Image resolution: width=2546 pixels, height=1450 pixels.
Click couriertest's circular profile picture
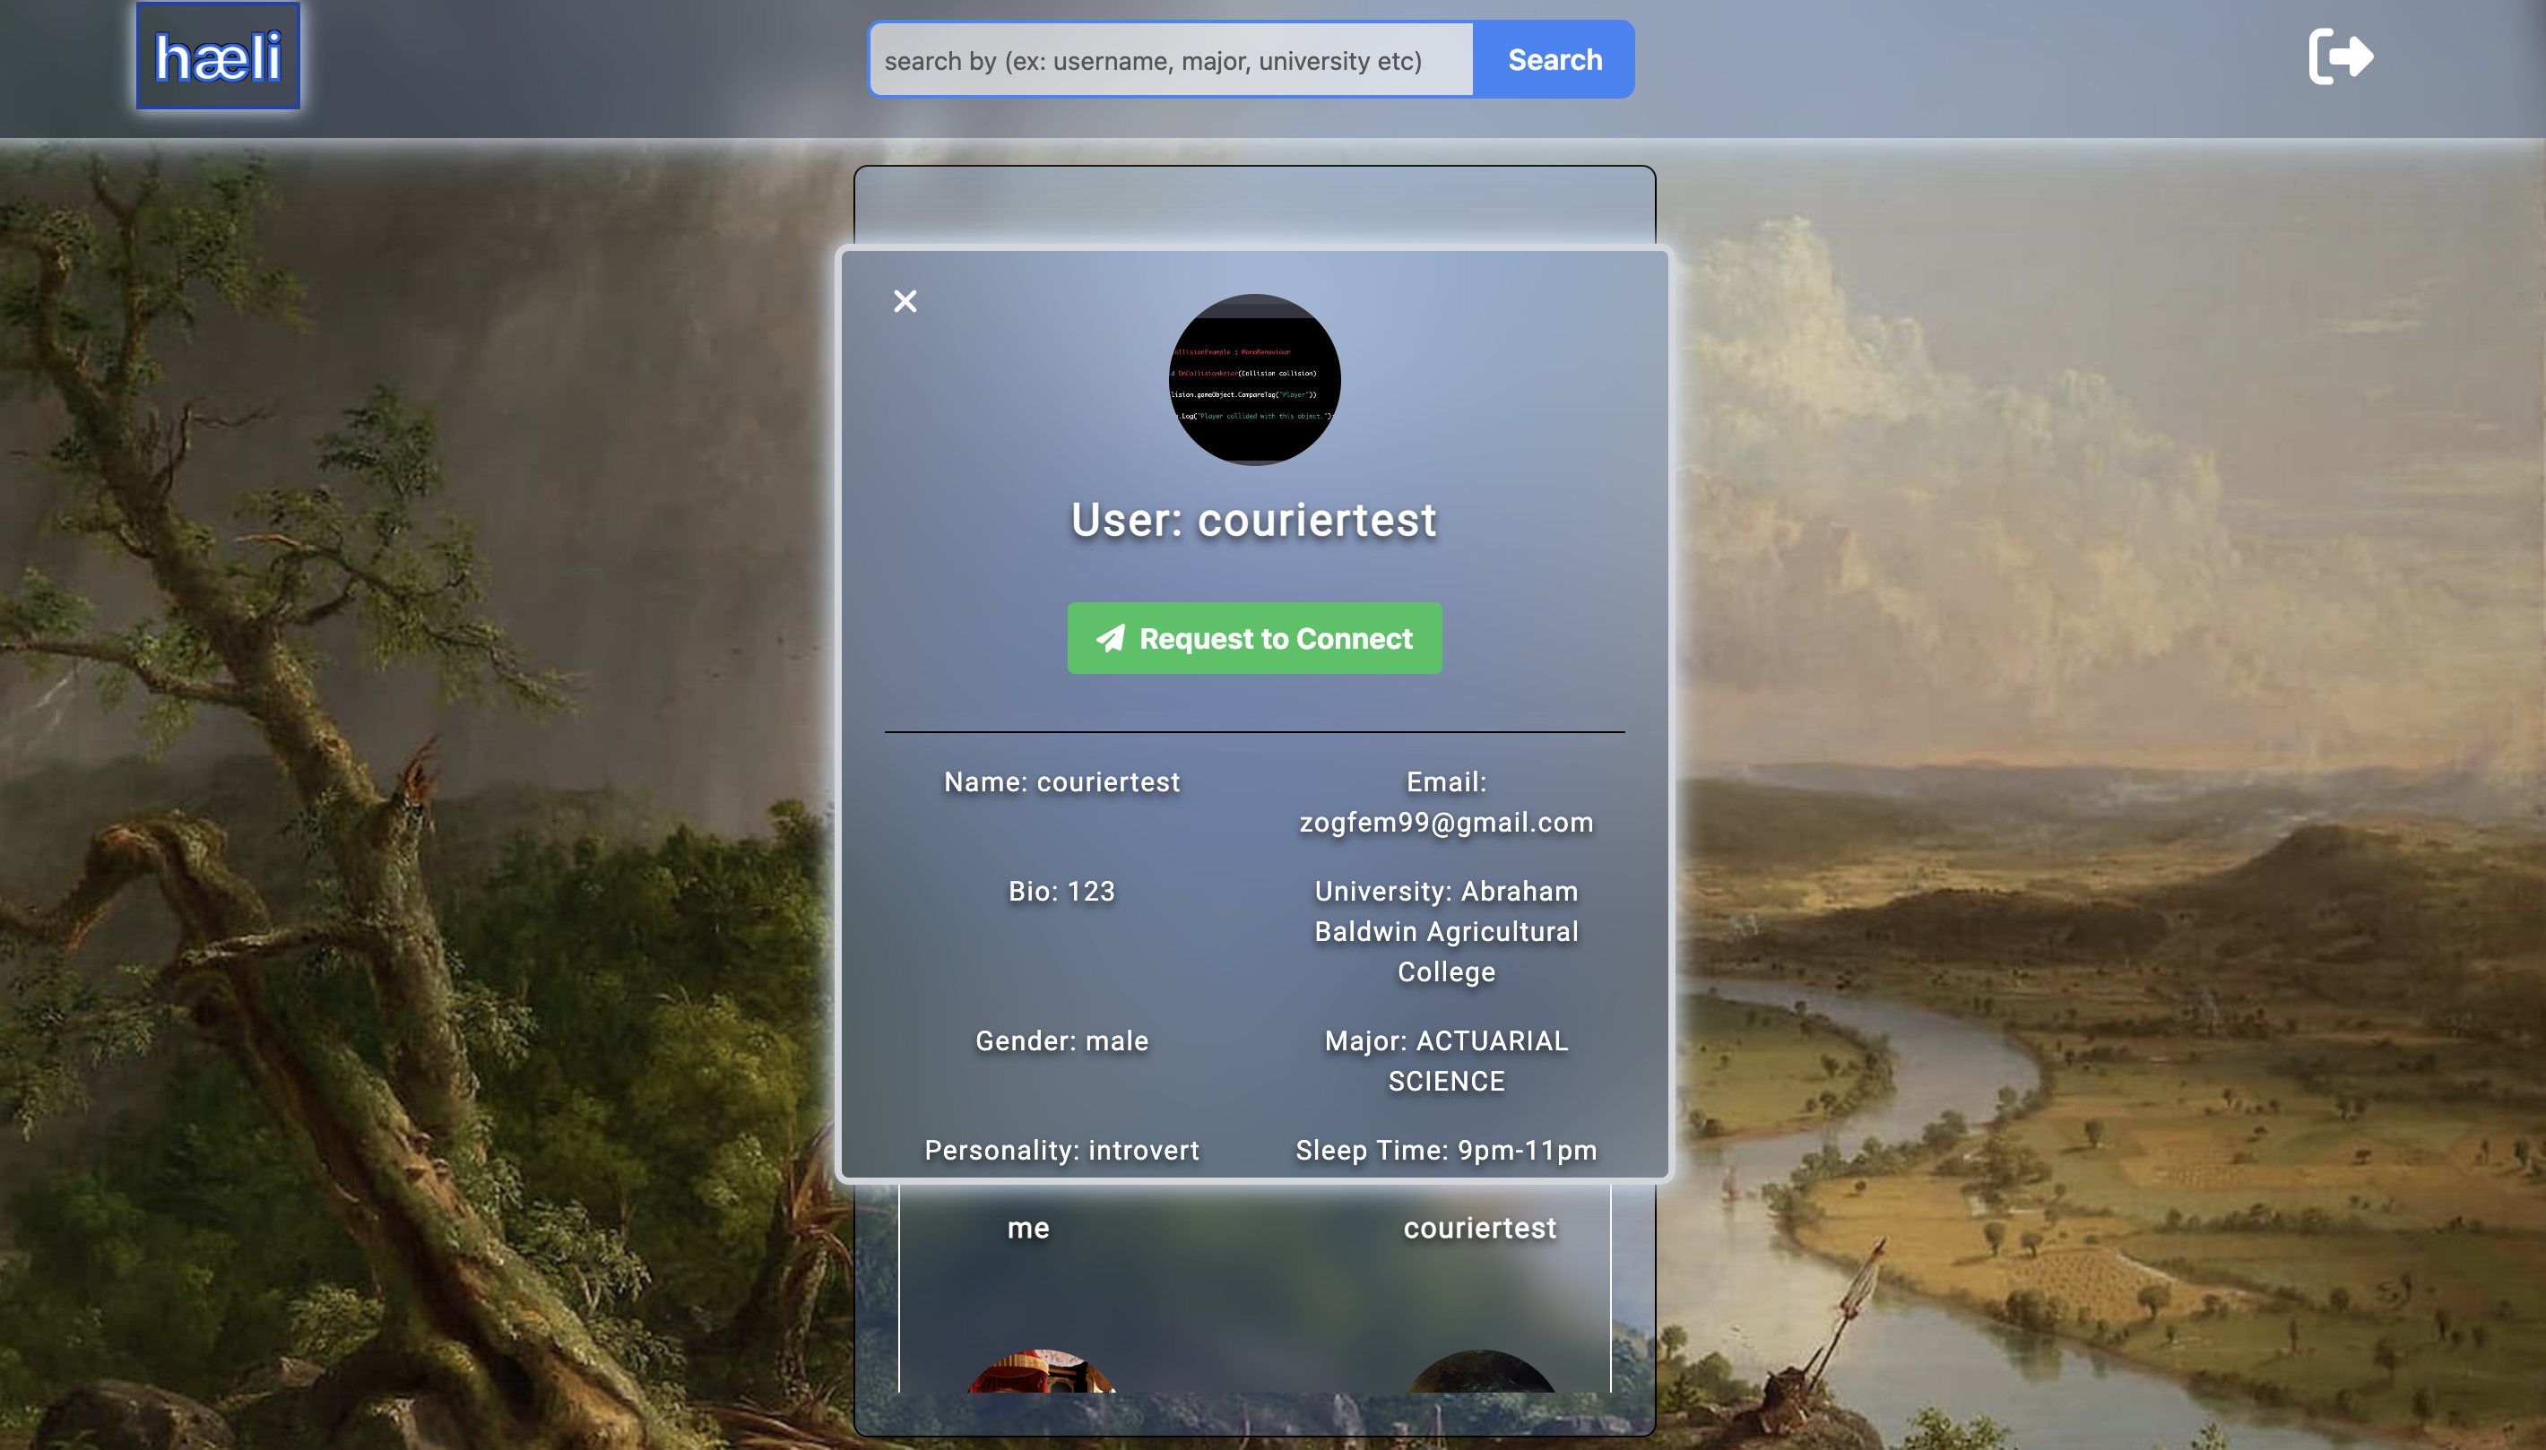point(1254,379)
